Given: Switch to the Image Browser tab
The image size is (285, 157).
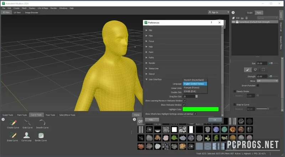Looking at the screenshot, I should (x=31, y=12).
